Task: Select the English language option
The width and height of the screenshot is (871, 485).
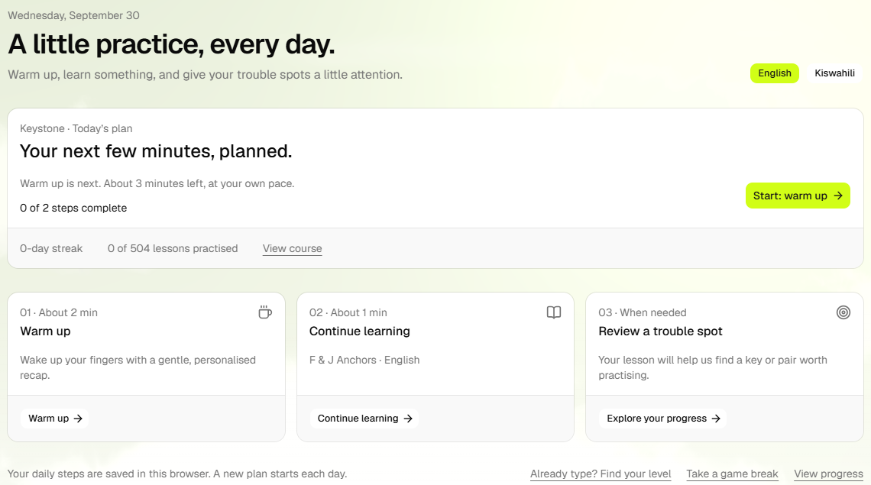Action: point(774,73)
